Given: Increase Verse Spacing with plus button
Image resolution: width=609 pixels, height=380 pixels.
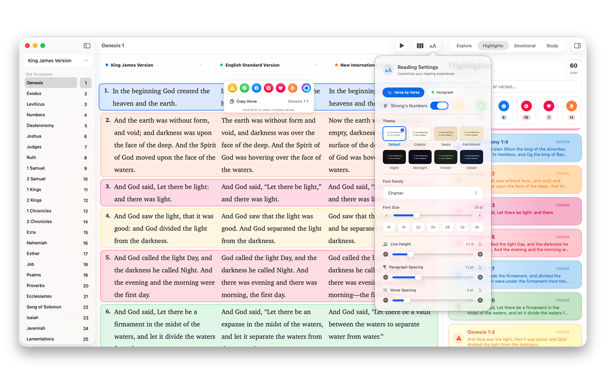Looking at the screenshot, I should [480, 300].
